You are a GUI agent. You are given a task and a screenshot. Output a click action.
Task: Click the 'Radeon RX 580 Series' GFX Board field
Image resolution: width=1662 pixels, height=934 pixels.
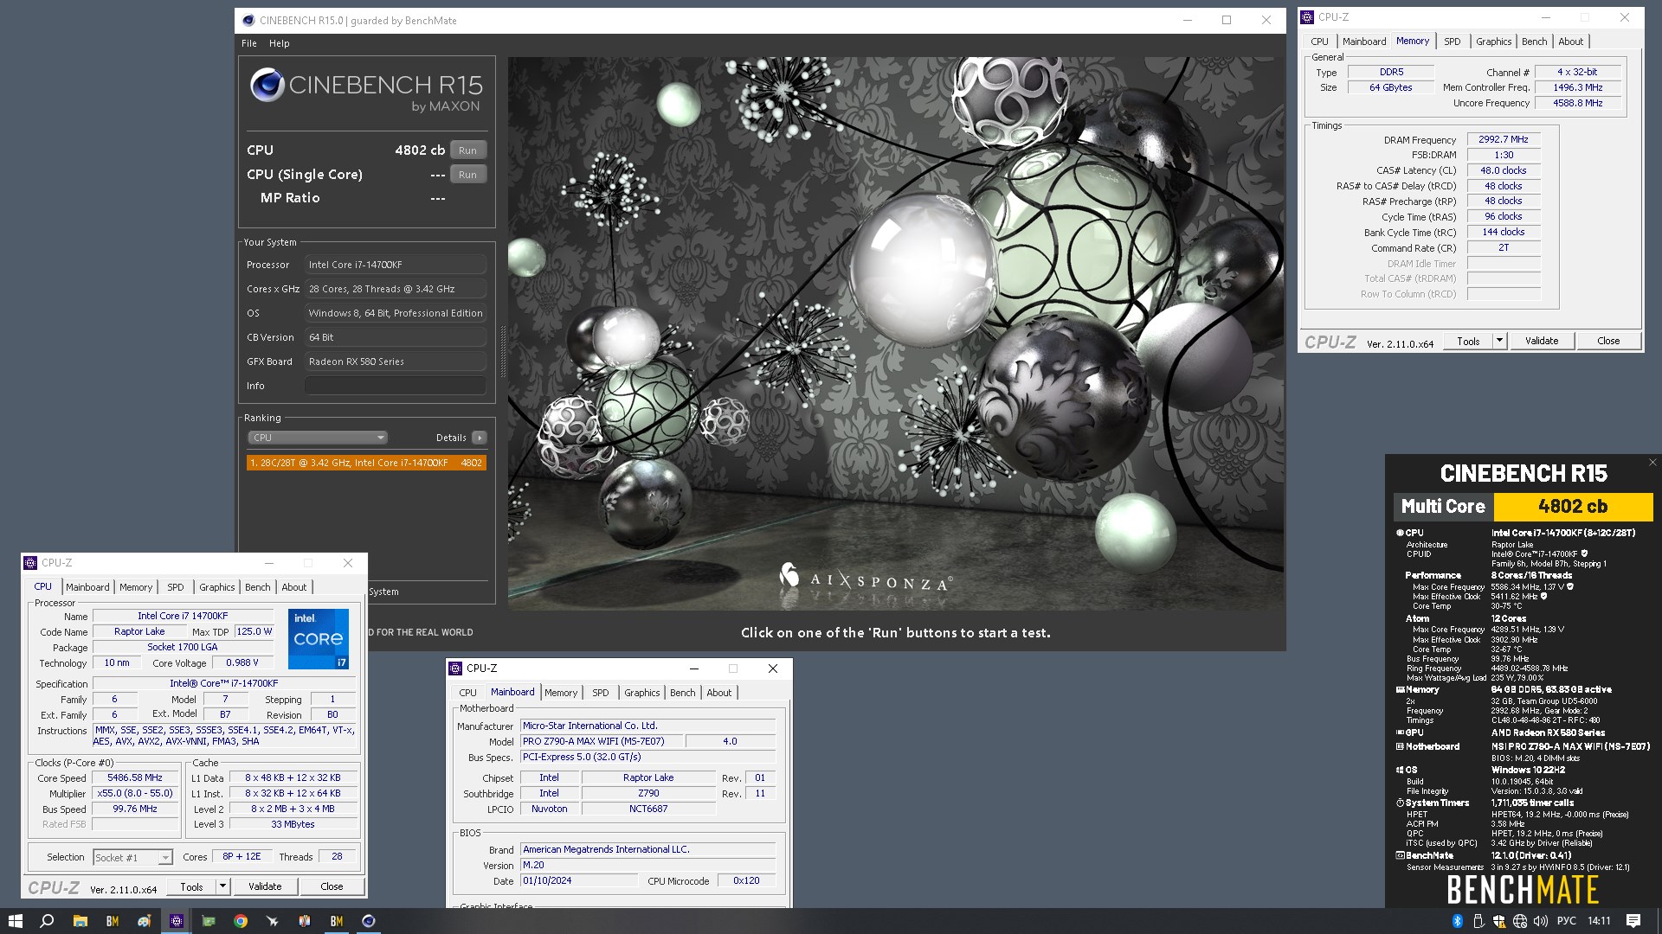click(x=395, y=361)
